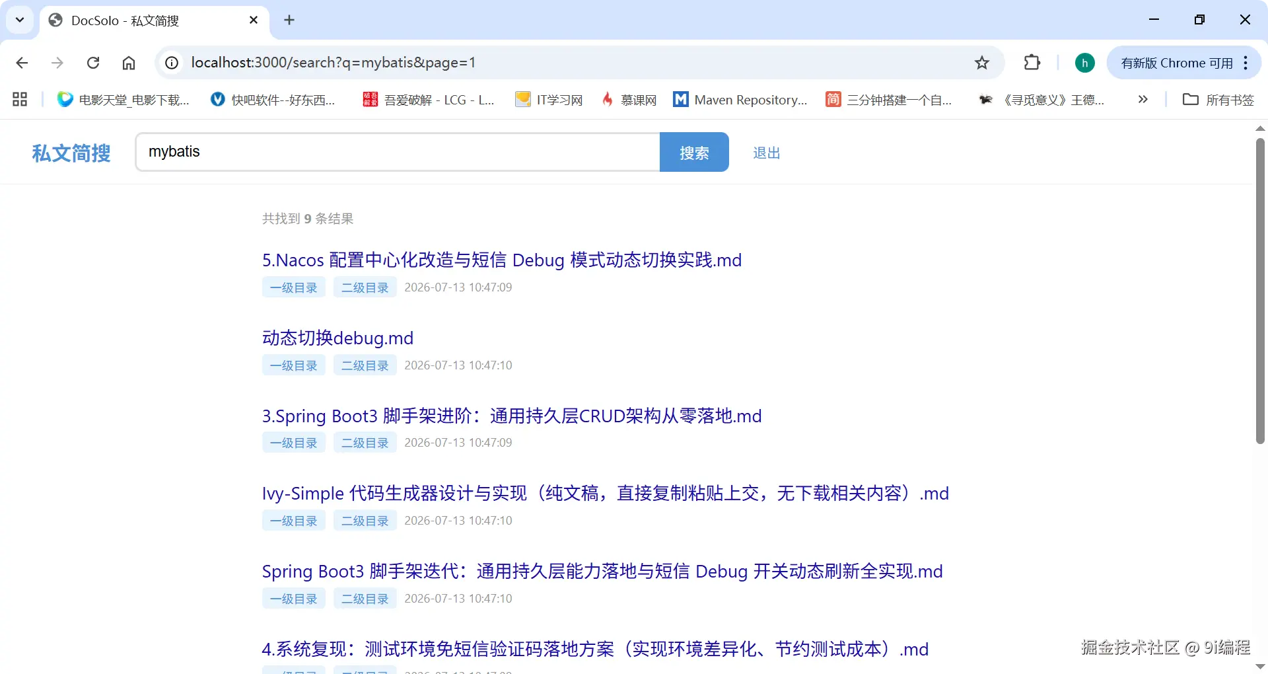
Task: Click 一级目录 tag under Ivy-Simple result
Action: coord(294,521)
